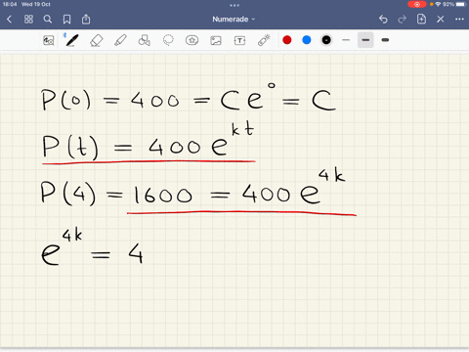Tap the screen recording indicator in status bar
The image size is (469, 352).
[417, 4]
